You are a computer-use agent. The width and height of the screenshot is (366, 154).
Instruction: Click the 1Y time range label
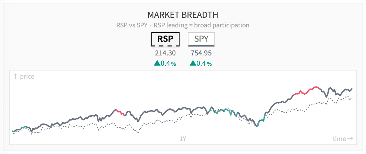tap(183, 139)
